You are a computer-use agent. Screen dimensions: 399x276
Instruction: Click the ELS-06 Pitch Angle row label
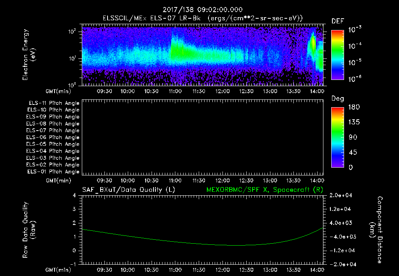click(53, 138)
